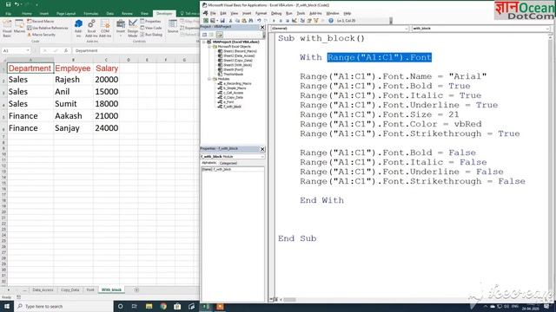Open the Windows Start menu
This screenshot has width=556, height=312.
tap(6, 306)
